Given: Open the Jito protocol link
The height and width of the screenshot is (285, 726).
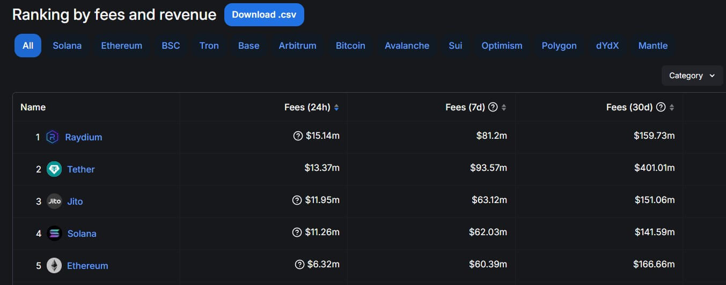Looking at the screenshot, I should (75, 201).
